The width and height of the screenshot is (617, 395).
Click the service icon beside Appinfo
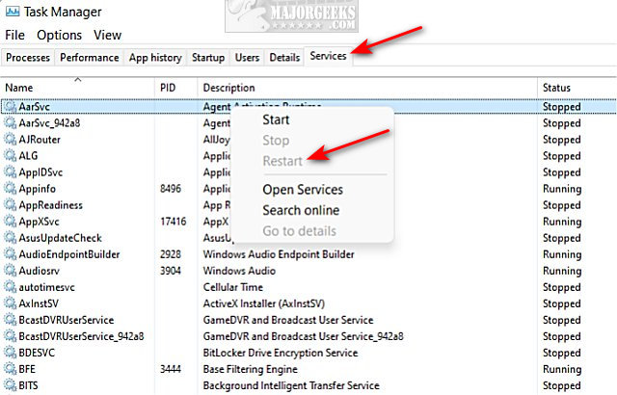click(11, 189)
